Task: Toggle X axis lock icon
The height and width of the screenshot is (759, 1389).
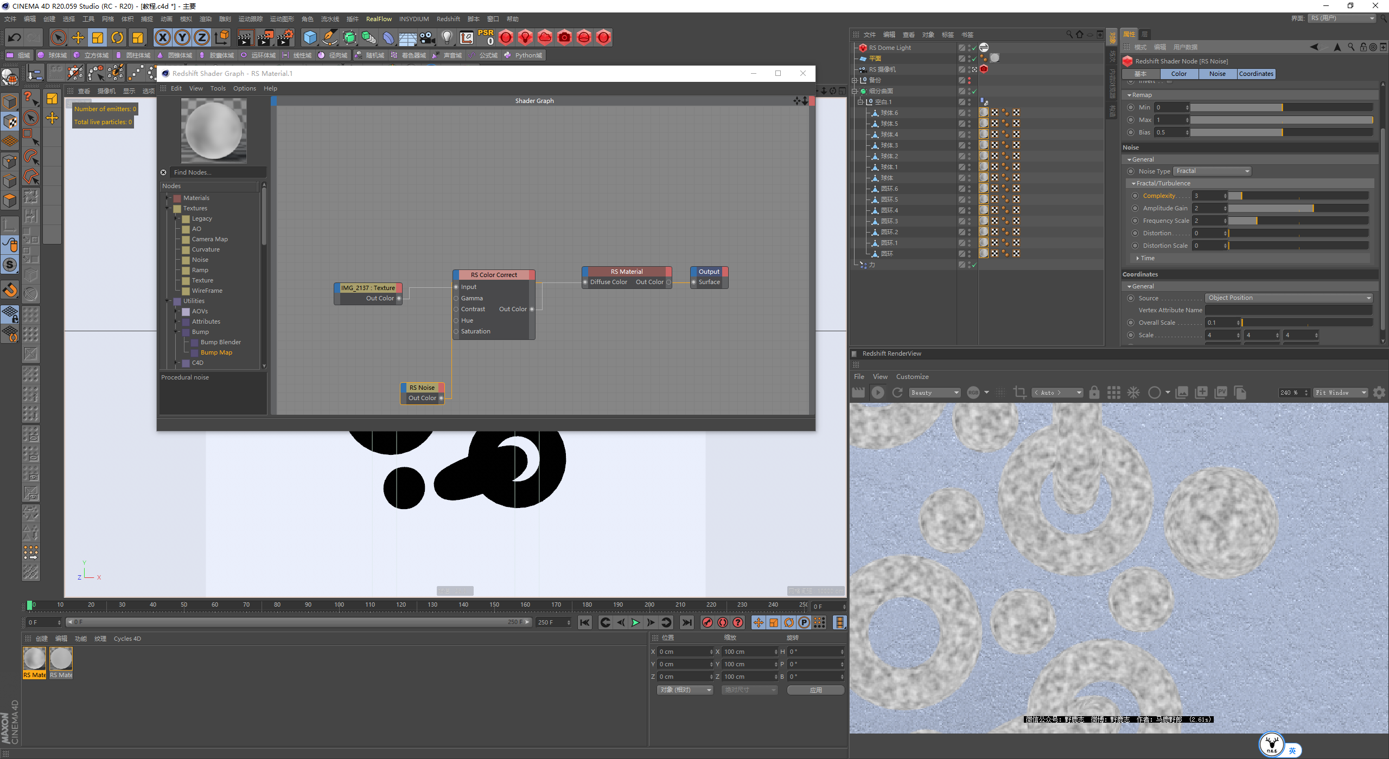Action: 162,37
